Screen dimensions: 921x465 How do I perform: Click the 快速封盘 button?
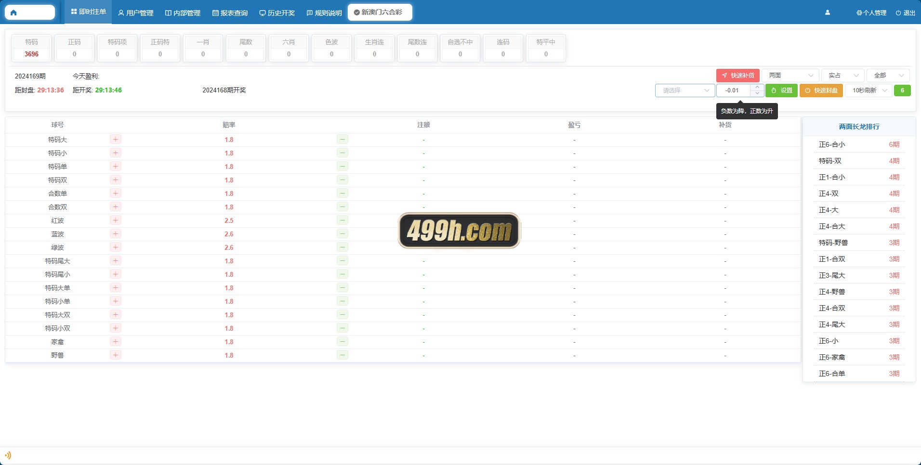pos(821,90)
